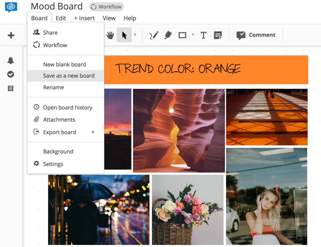
Task: Click the Export board arrow icon
Action: pos(36,131)
